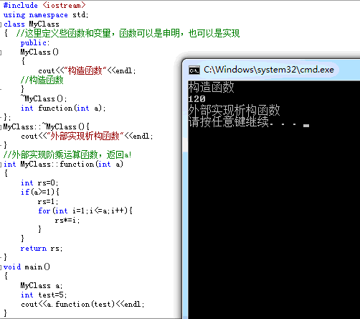Click the cmd.exe window icon
This screenshot has width=360, height=319.
pos(194,70)
